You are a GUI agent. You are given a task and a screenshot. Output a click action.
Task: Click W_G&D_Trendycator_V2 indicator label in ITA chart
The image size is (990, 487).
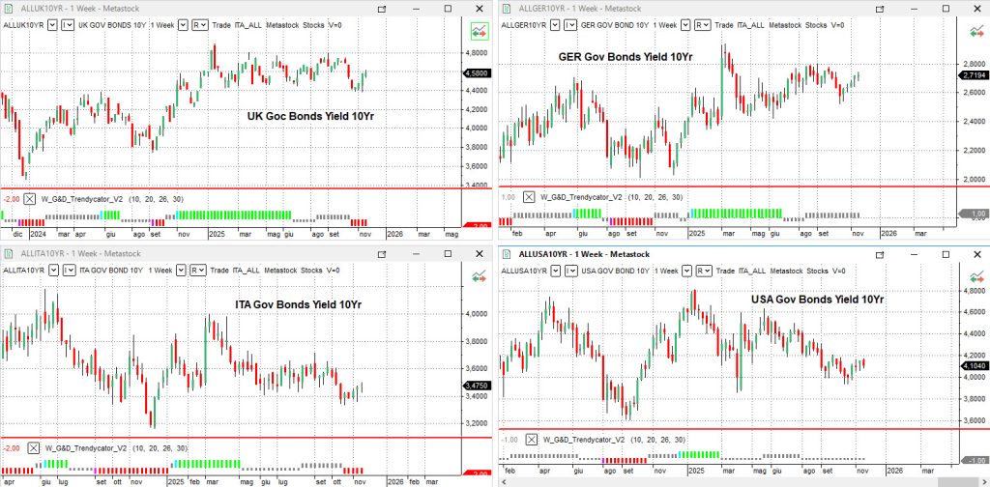pos(91,448)
